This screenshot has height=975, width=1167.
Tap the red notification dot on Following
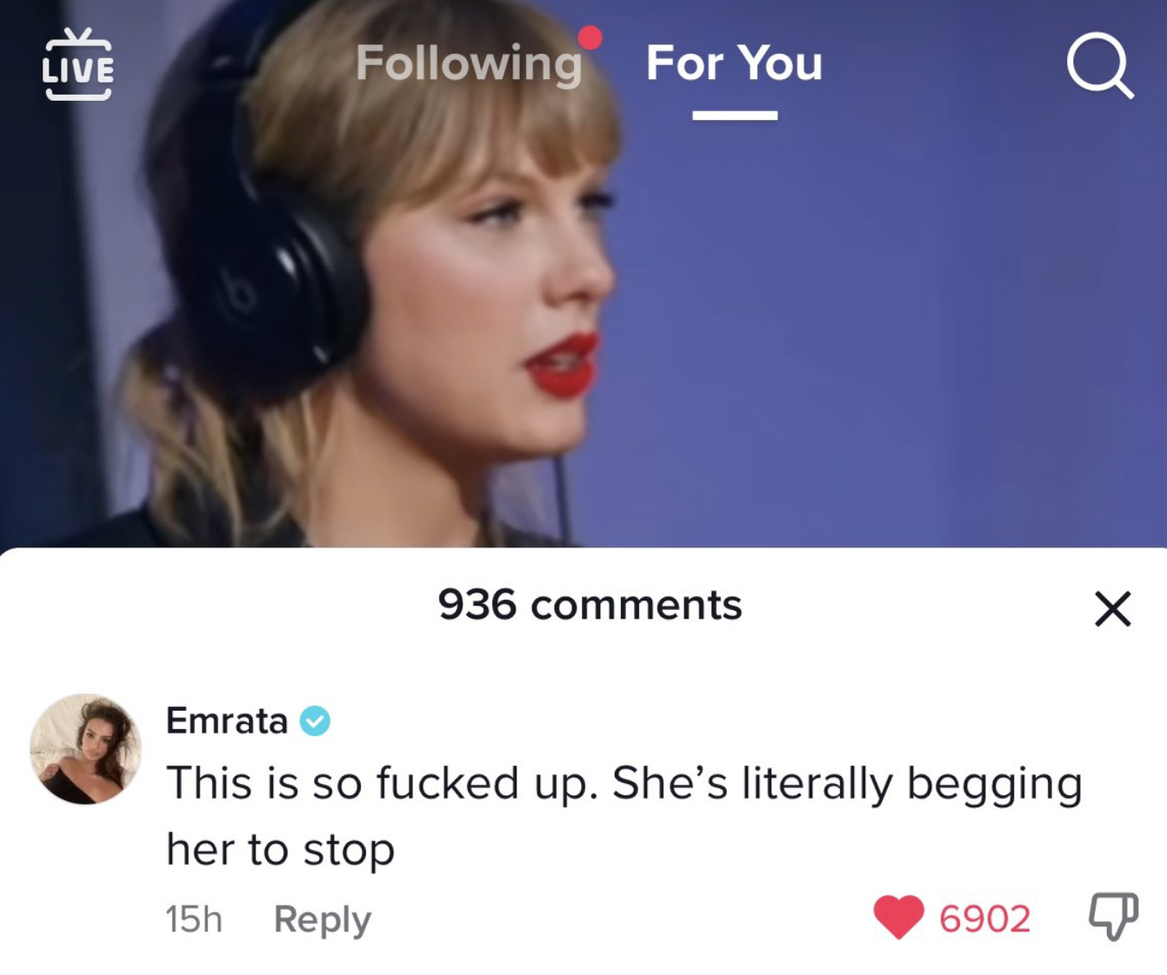pyautogui.click(x=590, y=37)
